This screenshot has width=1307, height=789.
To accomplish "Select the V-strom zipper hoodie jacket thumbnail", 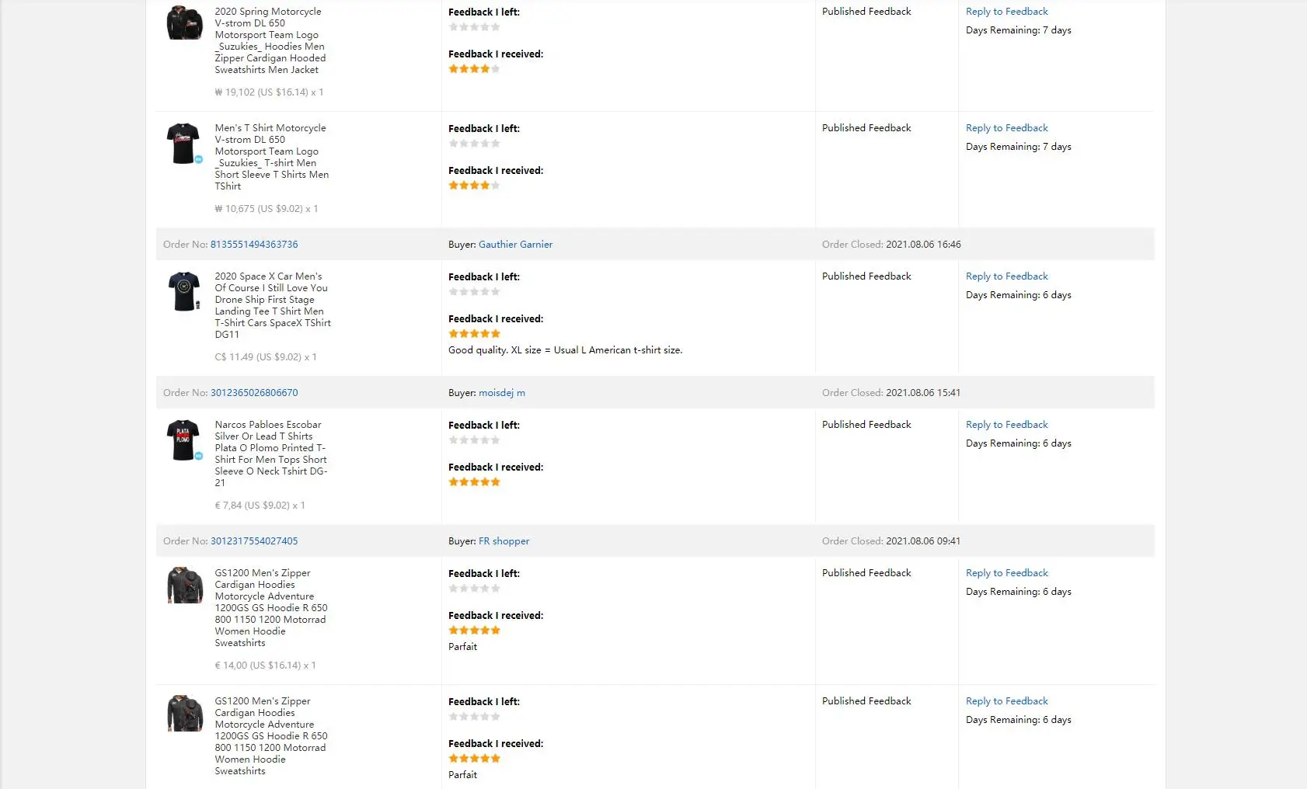I will [184, 23].
